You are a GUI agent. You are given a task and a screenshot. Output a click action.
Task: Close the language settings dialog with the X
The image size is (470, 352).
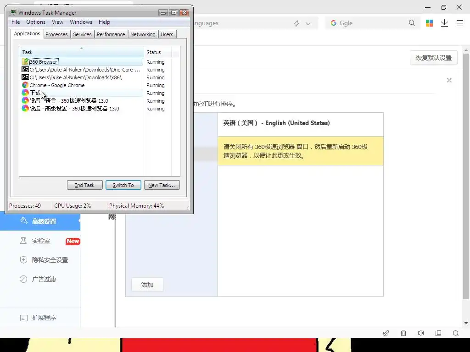[449, 80]
